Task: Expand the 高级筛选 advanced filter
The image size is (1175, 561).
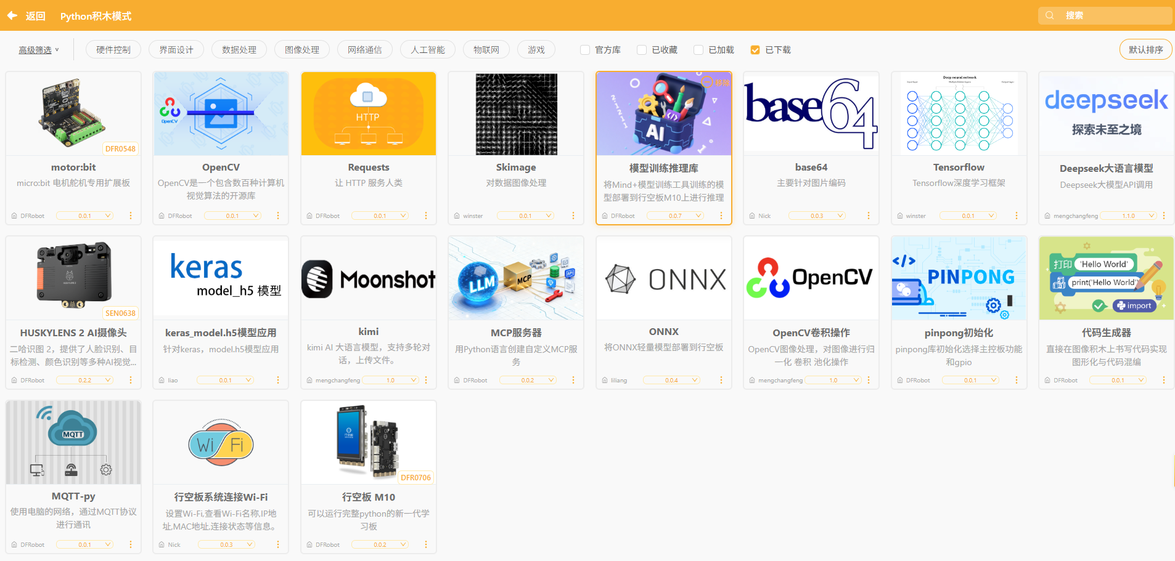Action: point(38,50)
